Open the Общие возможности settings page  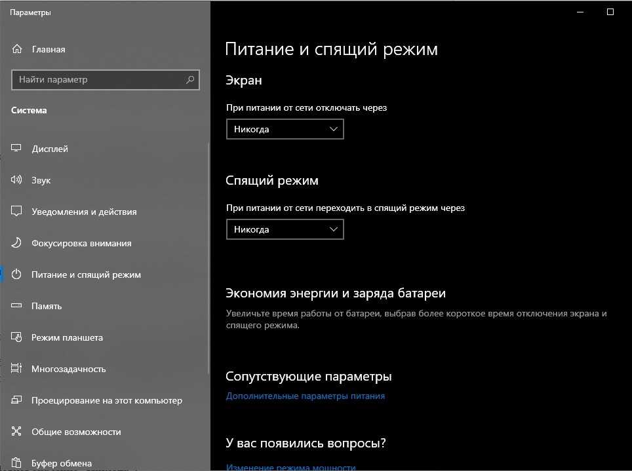(x=76, y=432)
